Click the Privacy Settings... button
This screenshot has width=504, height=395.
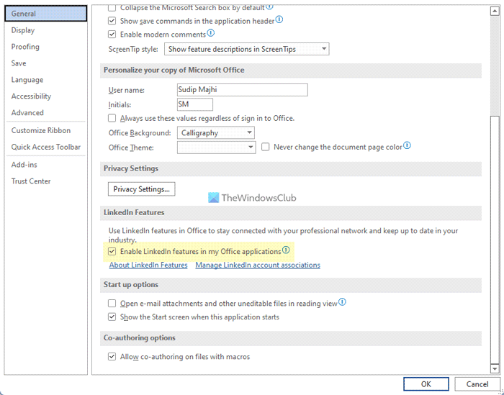(x=141, y=189)
